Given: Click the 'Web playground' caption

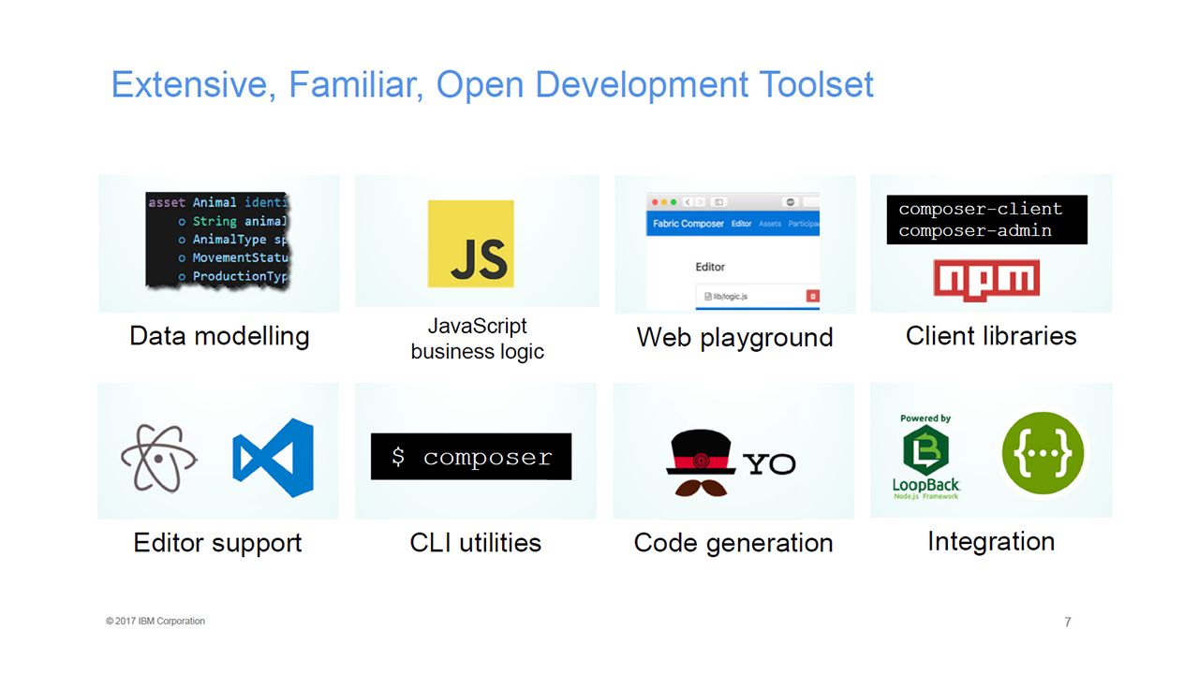Looking at the screenshot, I should click(x=734, y=337).
